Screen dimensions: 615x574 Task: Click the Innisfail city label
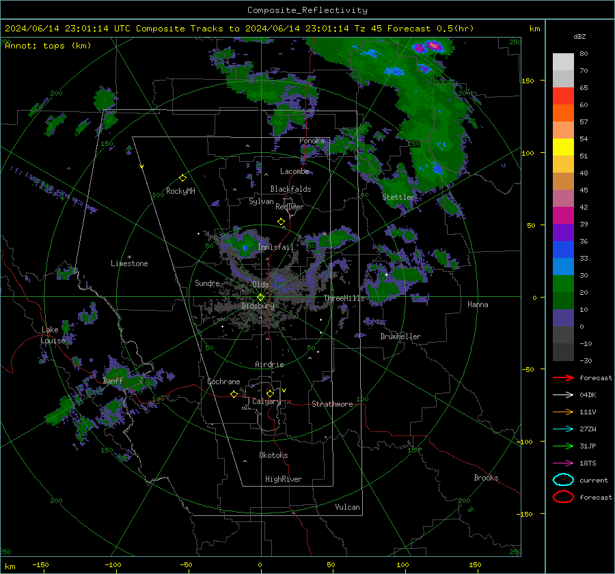click(x=275, y=247)
